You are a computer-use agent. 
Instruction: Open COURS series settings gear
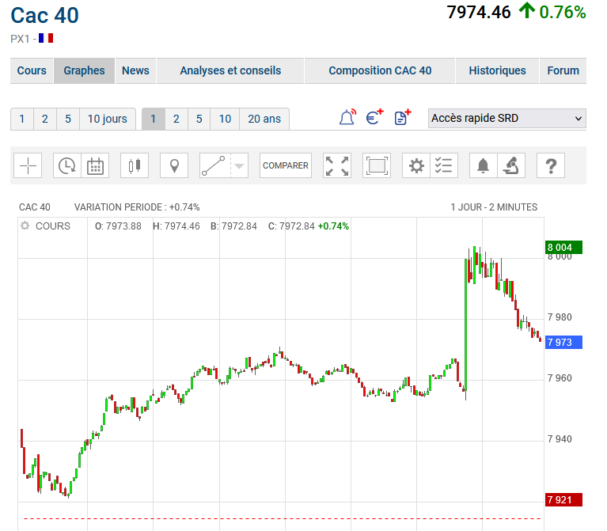pos(25,226)
